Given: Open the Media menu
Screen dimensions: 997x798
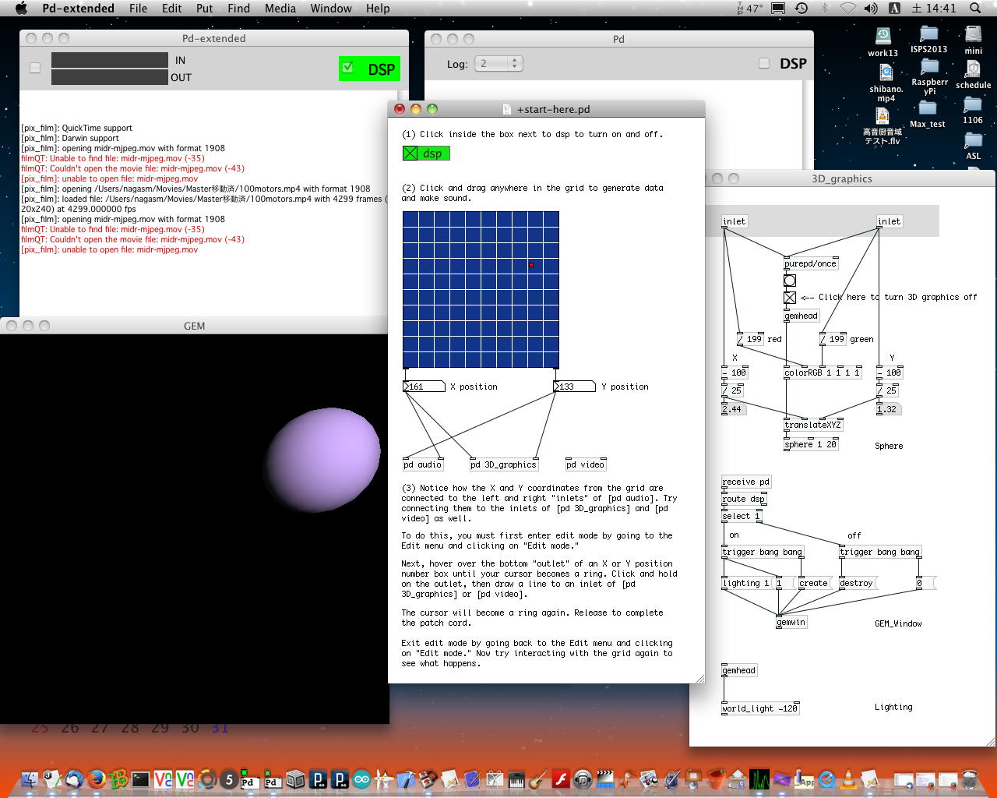Looking at the screenshot, I should [x=280, y=9].
